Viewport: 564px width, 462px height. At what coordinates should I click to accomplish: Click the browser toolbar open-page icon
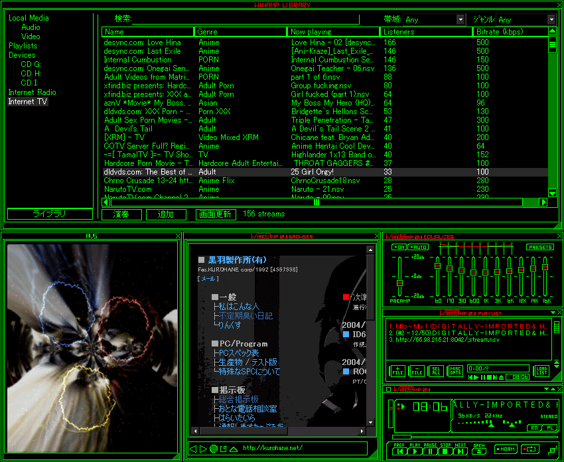(224, 449)
